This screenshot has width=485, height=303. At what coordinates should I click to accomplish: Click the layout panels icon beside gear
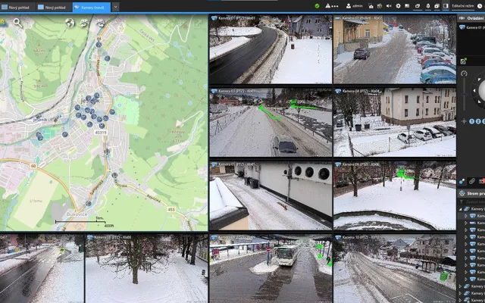point(407,6)
